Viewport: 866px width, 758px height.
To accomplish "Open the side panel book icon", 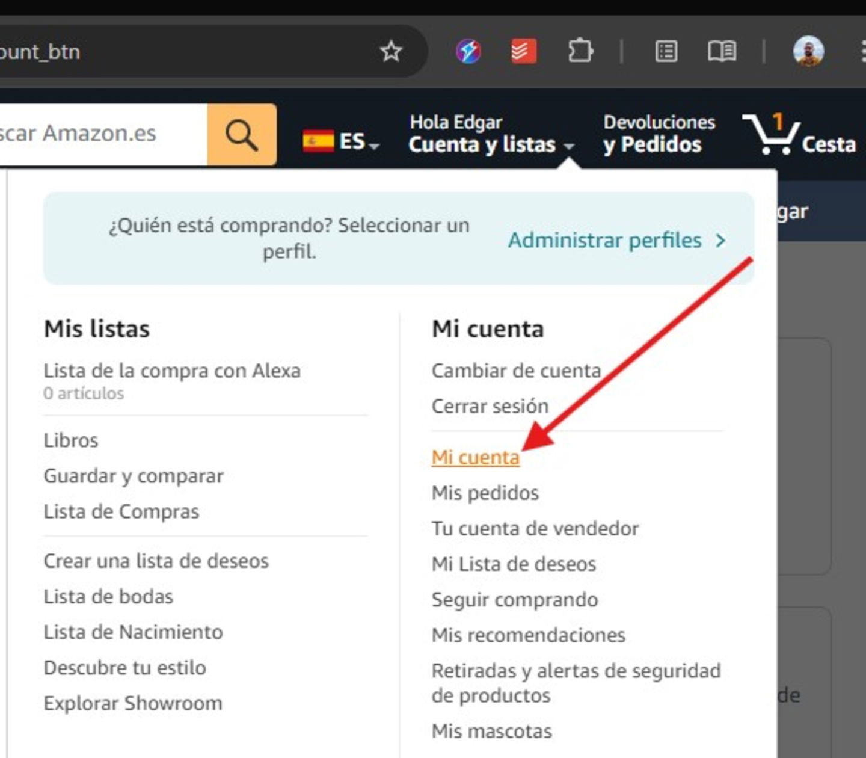I will tap(722, 52).
